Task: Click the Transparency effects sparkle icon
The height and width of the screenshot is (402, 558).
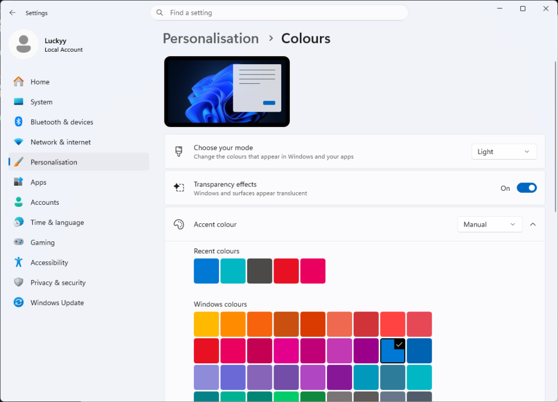Action: [x=179, y=187]
